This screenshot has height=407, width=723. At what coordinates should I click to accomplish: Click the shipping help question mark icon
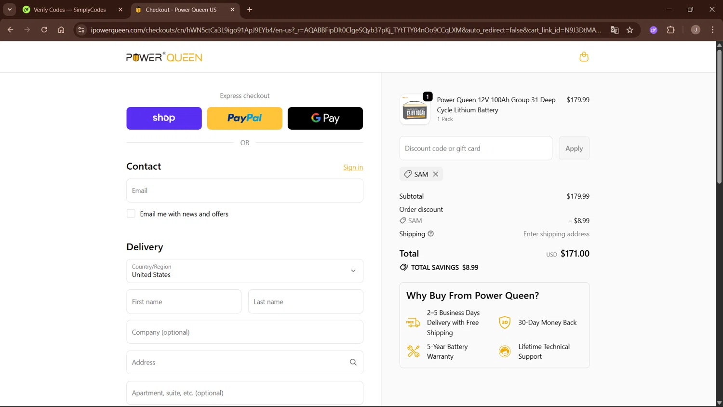431,234
